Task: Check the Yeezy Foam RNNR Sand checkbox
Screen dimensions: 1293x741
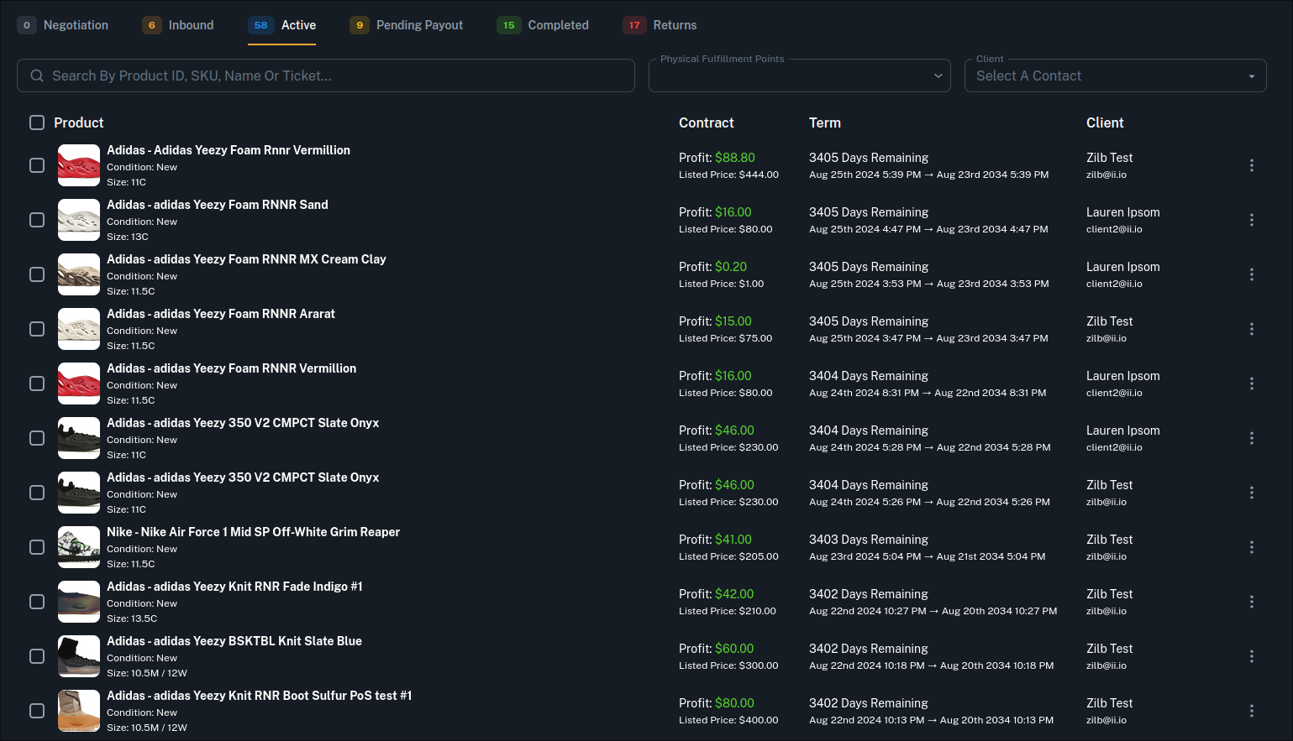Action: click(x=37, y=220)
